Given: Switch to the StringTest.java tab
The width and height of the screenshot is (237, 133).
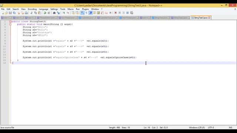Looking at the screenshot, I should pyautogui.click(x=161, y=18).
